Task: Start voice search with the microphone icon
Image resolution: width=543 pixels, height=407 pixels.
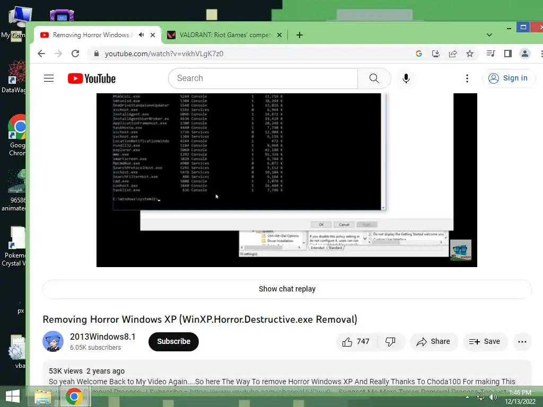Action: 406,78
